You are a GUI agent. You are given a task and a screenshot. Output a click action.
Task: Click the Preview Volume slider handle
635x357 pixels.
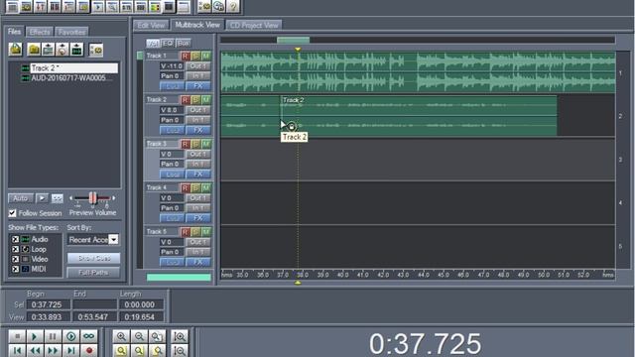pyautogui.click(x=92, y=198)
